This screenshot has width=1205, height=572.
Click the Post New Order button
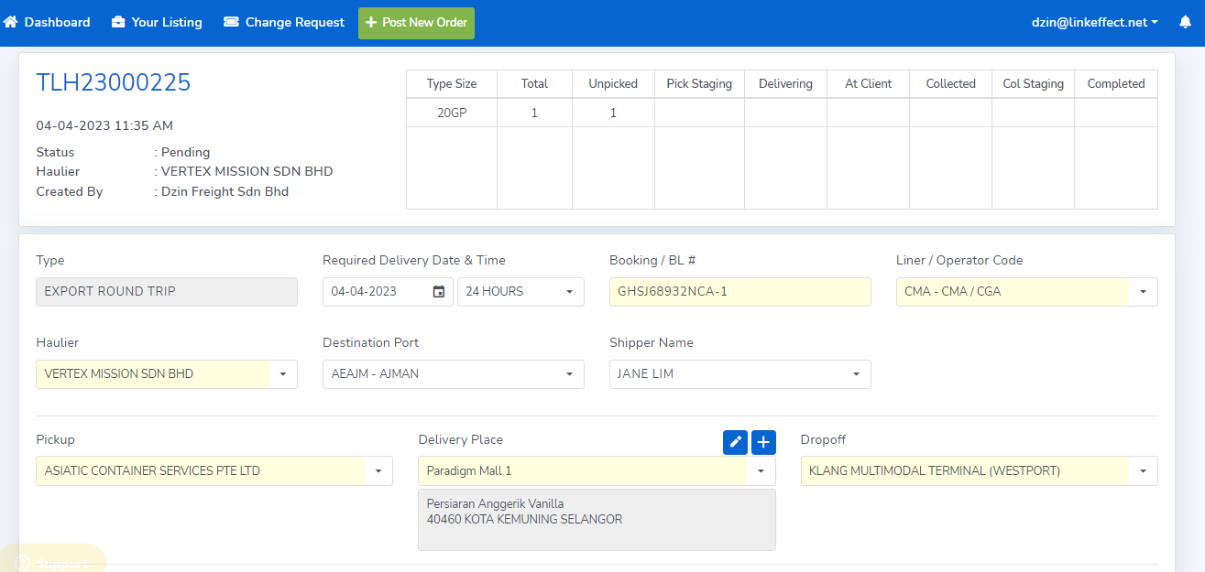click(416, 23)
